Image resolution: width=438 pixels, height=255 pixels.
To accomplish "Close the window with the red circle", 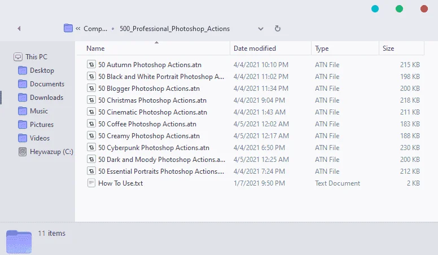I will pos(424,9).
